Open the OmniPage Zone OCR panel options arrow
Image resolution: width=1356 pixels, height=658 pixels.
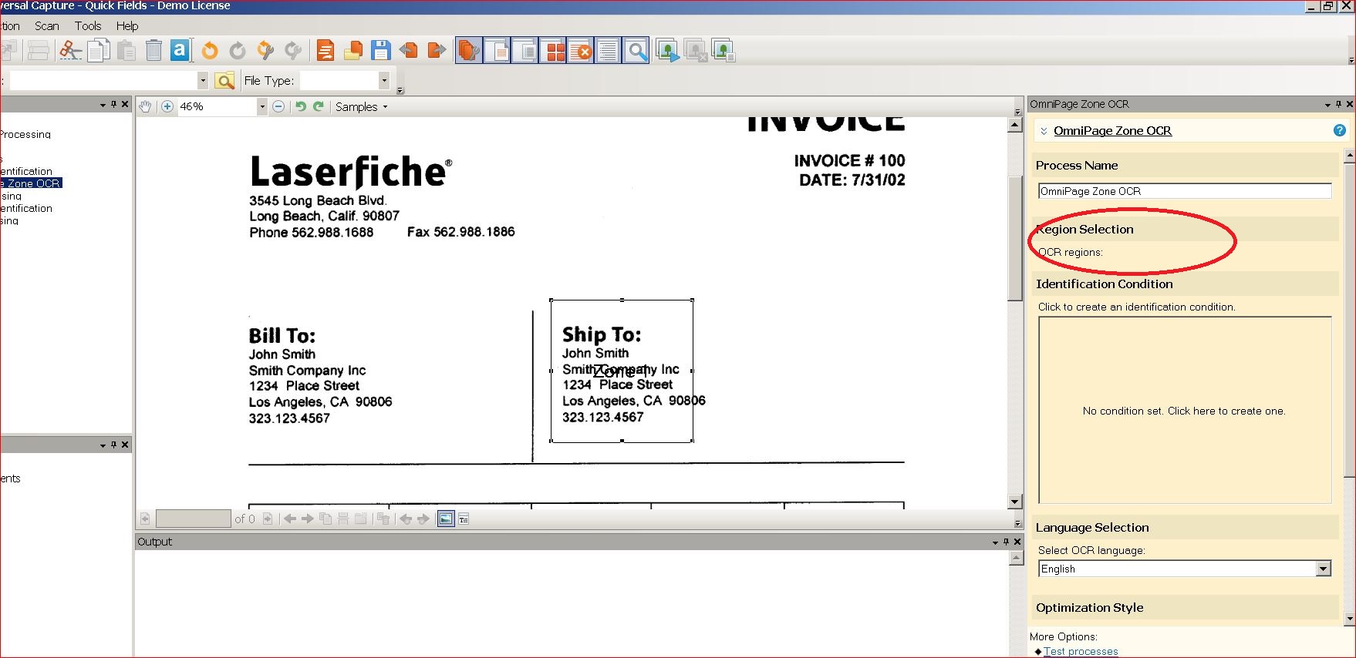point(1327,104)
